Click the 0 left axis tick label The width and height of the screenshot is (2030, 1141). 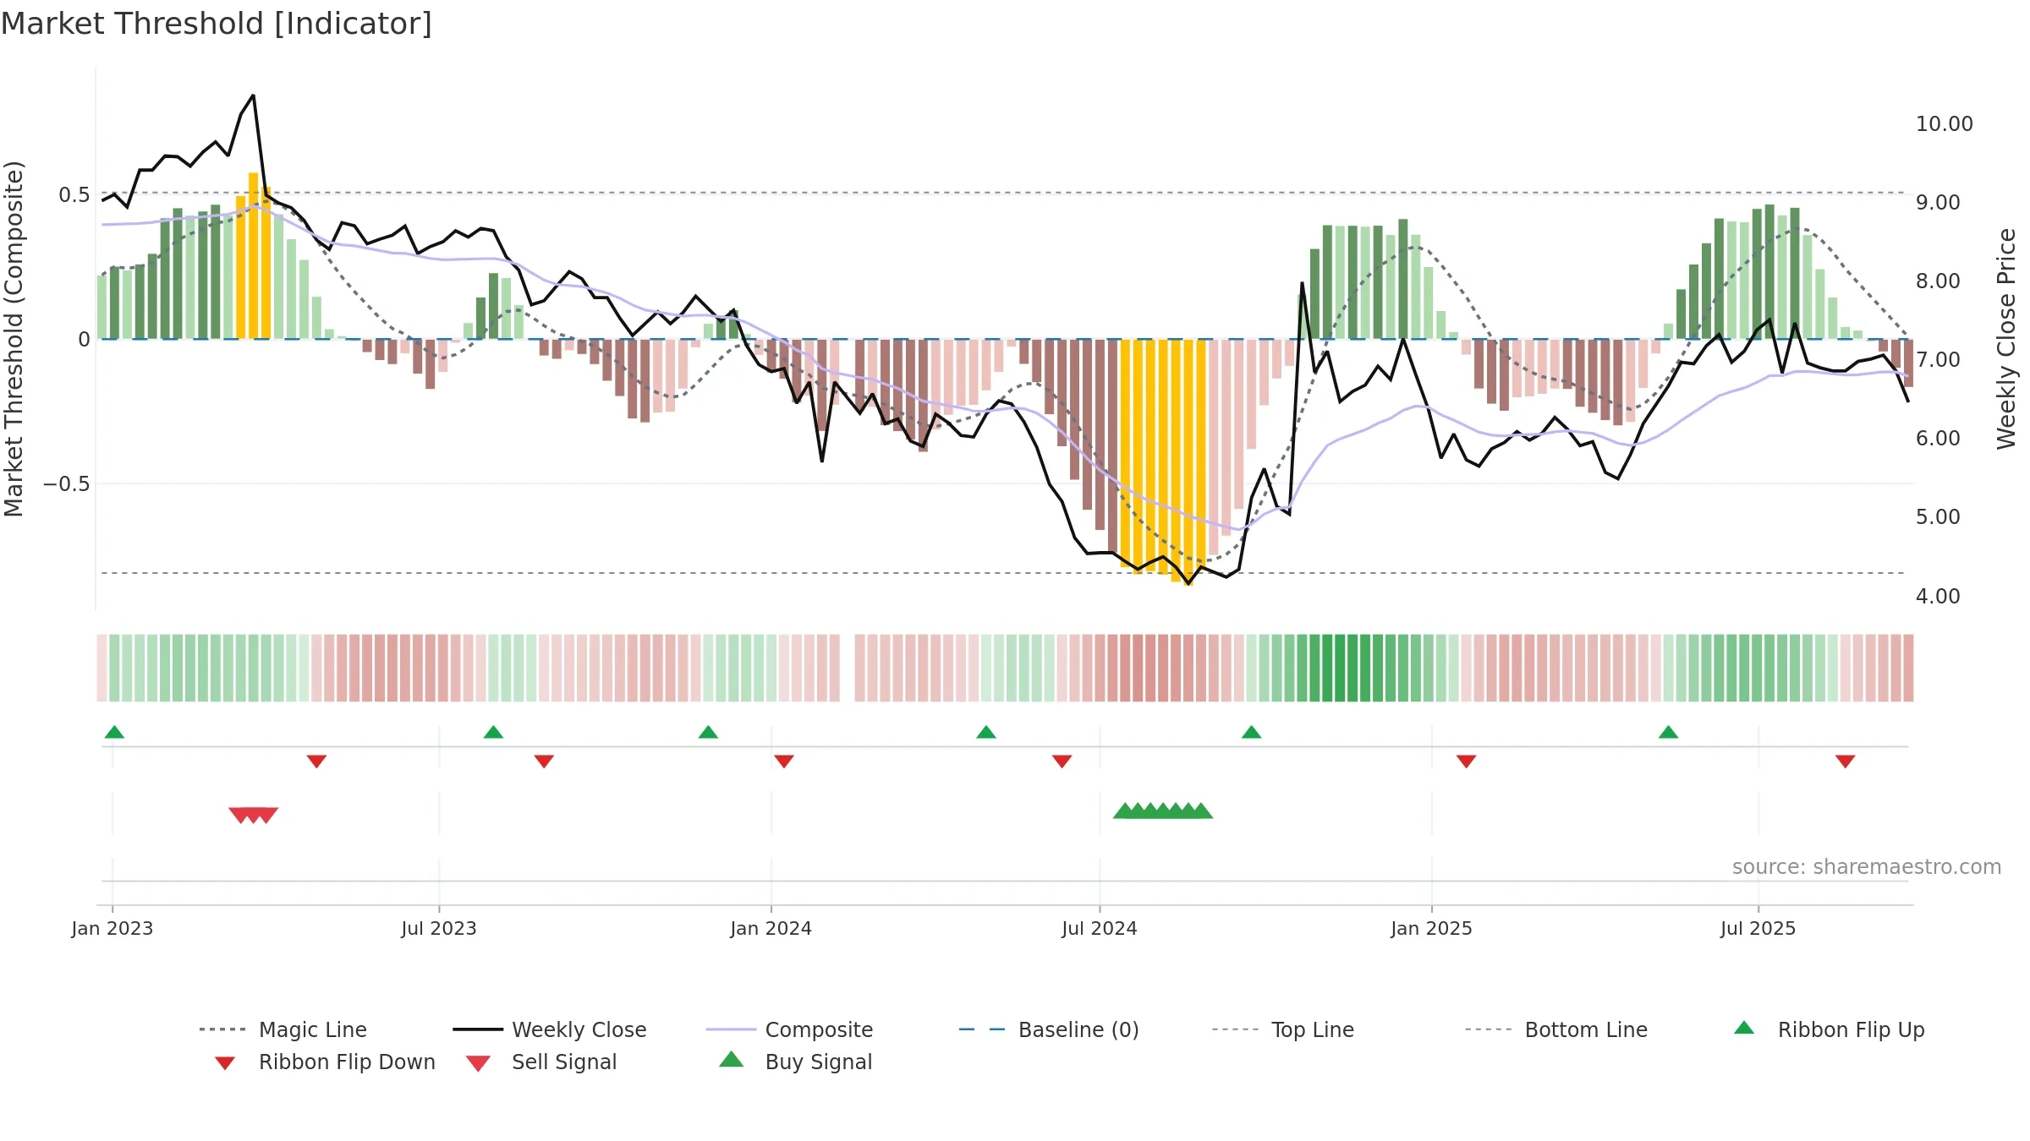(x=84, y=340)
